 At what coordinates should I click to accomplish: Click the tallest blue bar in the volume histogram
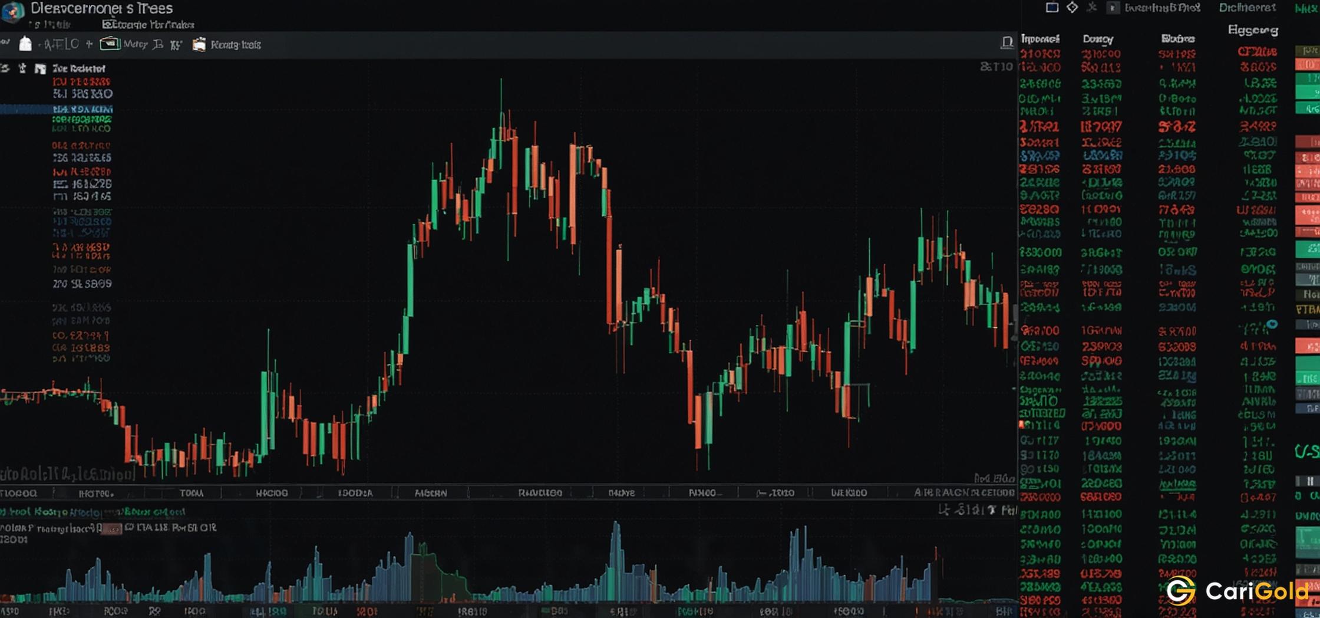pyautogui.click(x=616, y=560)
